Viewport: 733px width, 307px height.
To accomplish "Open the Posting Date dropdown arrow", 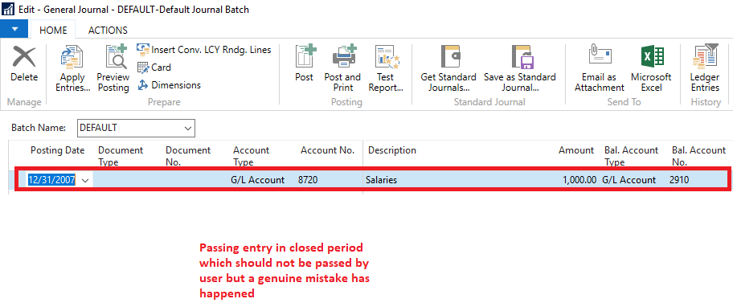I will click(85, 180).
